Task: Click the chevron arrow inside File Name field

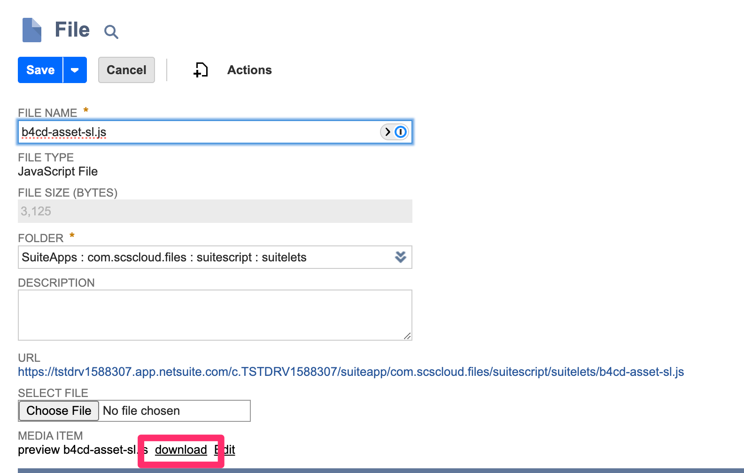Action: tap(387, 132)
